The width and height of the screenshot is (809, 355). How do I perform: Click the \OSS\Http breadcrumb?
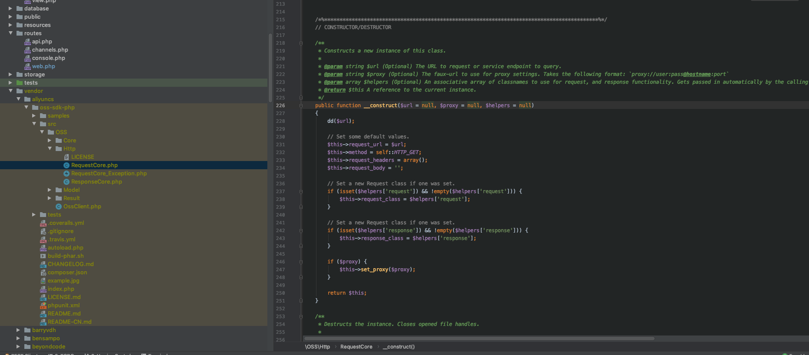click(317, 347)
